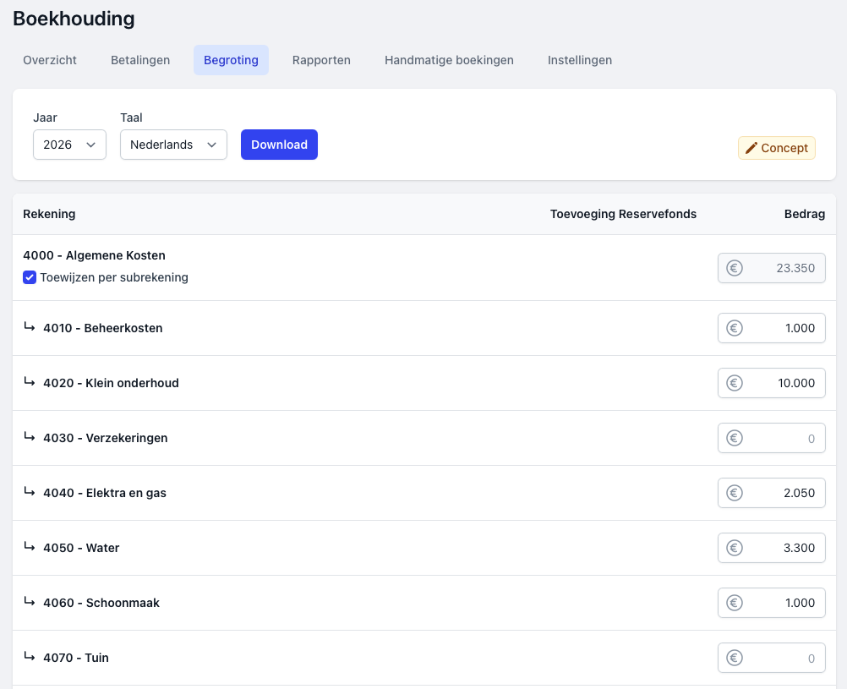Image resolution: width=847 pixels, height=689 pixels.
Task: Click the Water amount input field
Action: [x=782, y=548]
